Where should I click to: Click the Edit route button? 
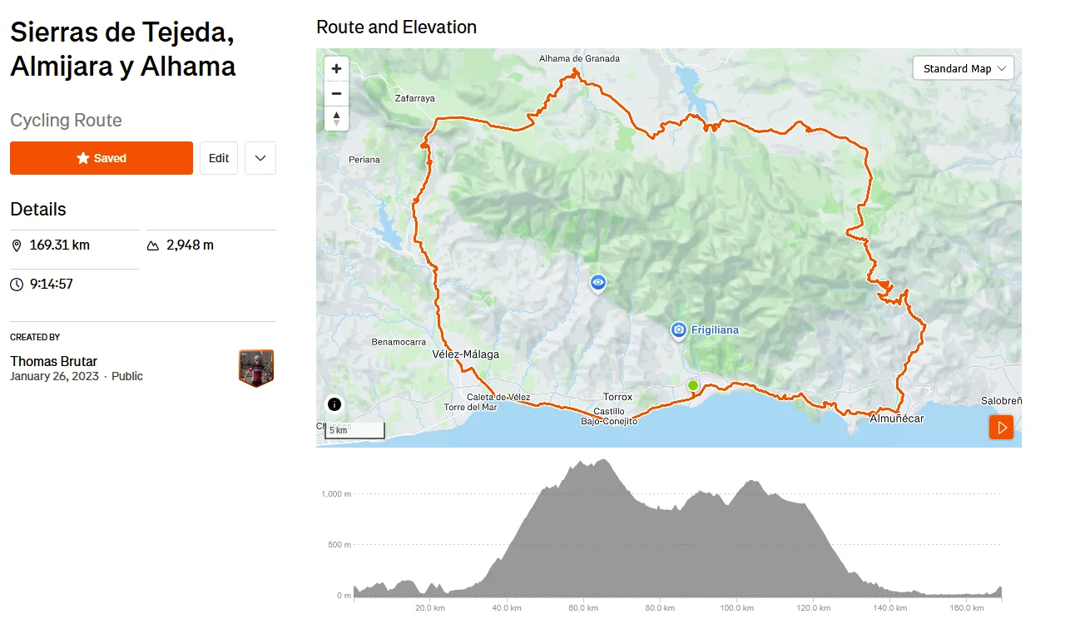coord(219,158)
